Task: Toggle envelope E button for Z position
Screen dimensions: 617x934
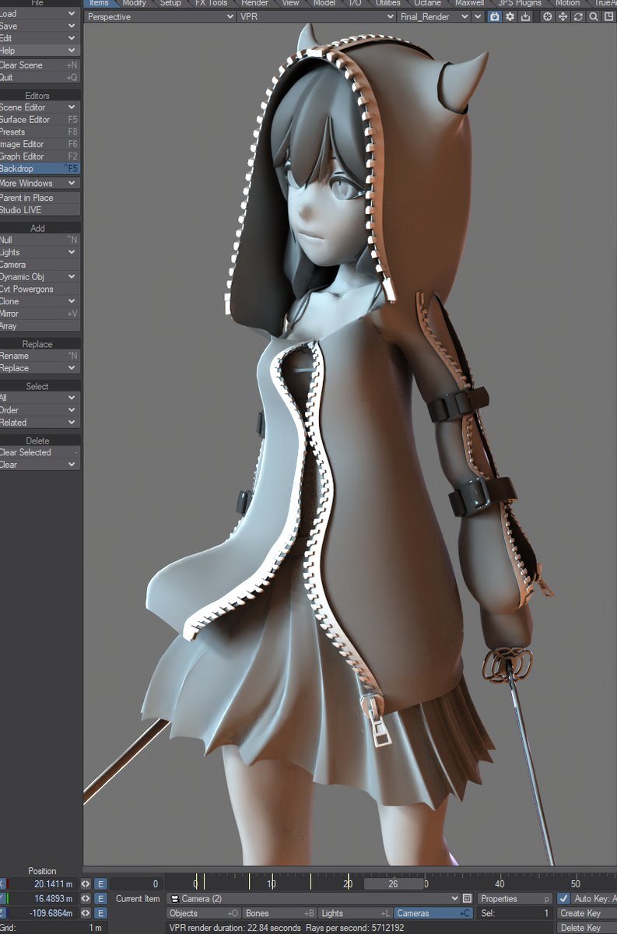Action: 100,913
